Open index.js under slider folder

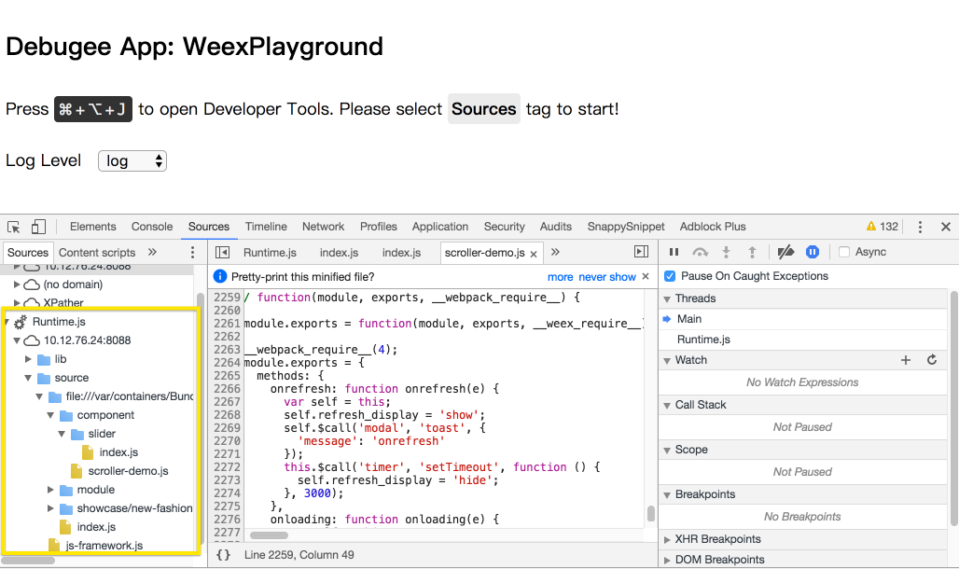[x=118, y=452]
